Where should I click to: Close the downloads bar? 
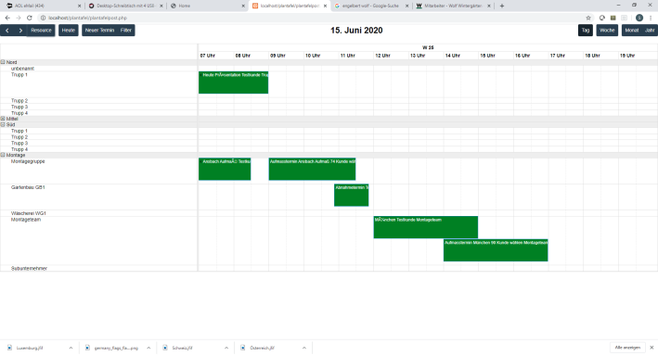[x=652, y=348]
